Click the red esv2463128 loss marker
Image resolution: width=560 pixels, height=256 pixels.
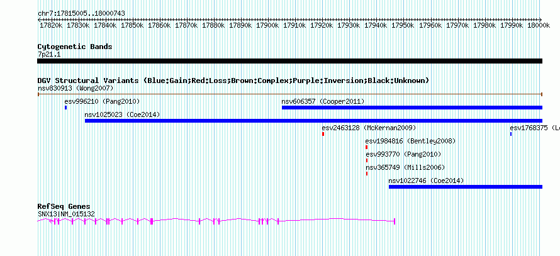click(323, 134)
